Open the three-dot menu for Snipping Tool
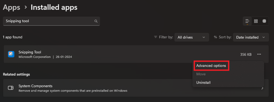This screenshot has height=102, width=274. [259, 54]
